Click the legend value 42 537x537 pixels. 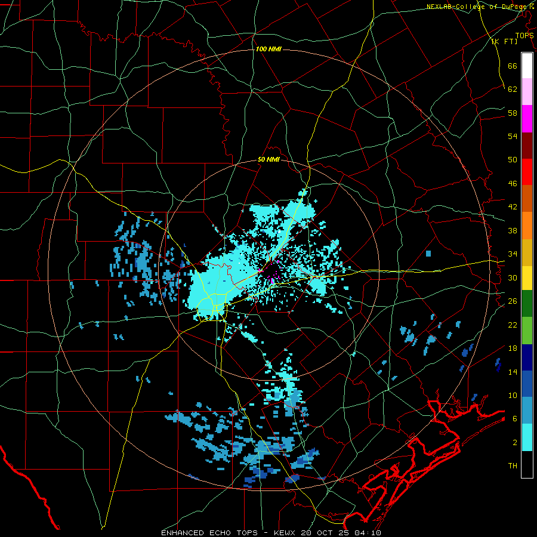click(x=513, y=207)
